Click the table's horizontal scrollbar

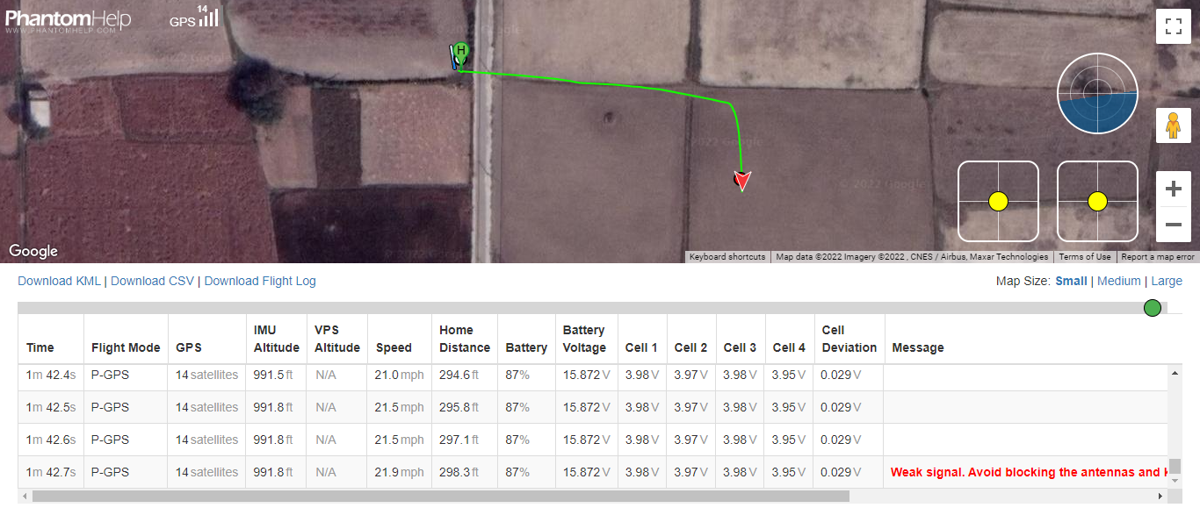point(441,496)
